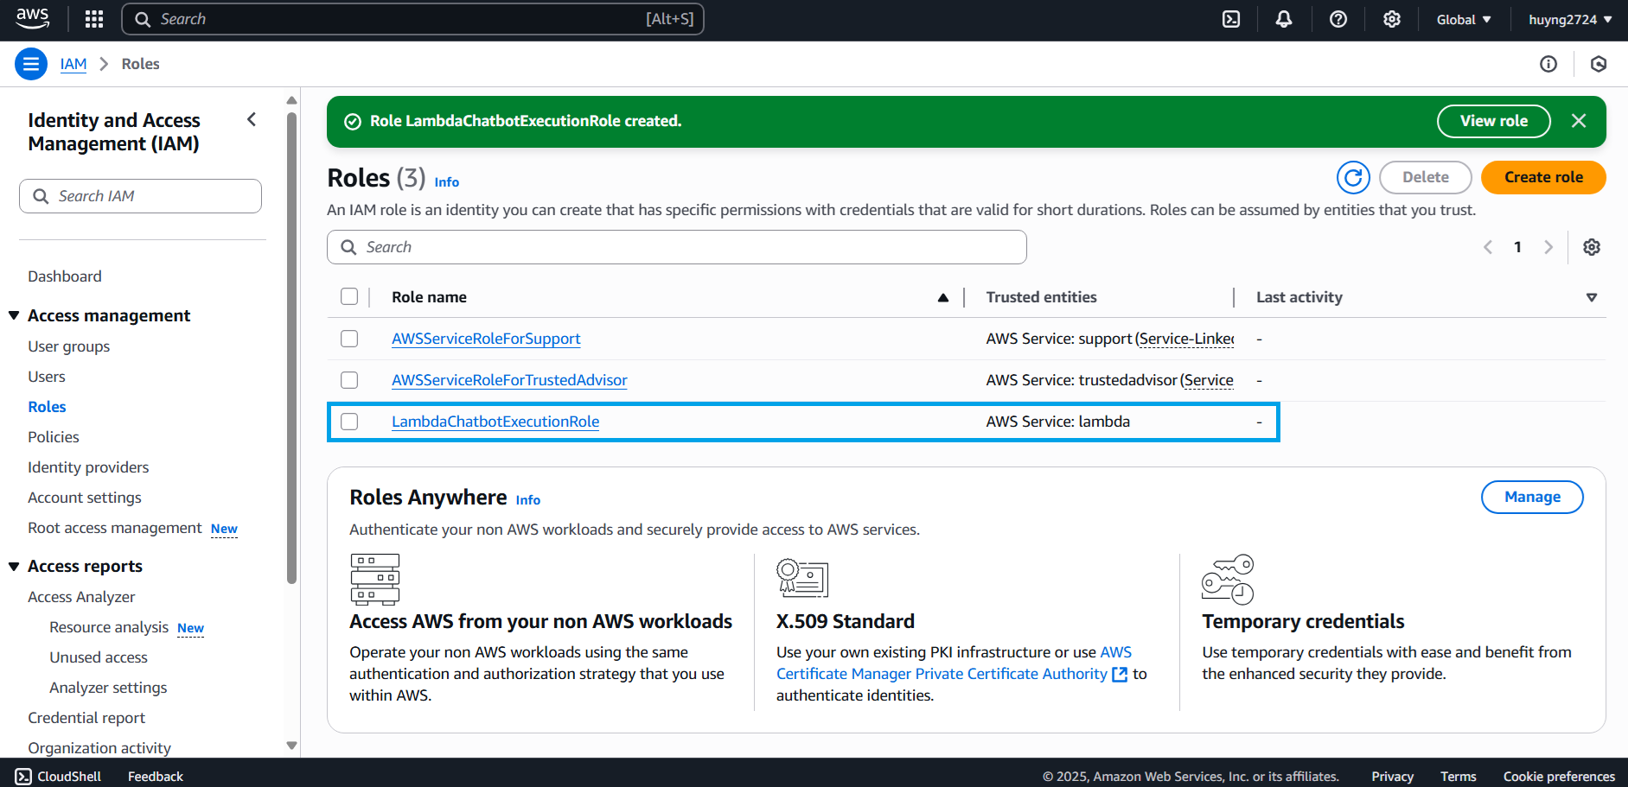Open Resource analysis in the sidebar
The height and width of the screenshot is (787, 1628).
tap(109, 627)
